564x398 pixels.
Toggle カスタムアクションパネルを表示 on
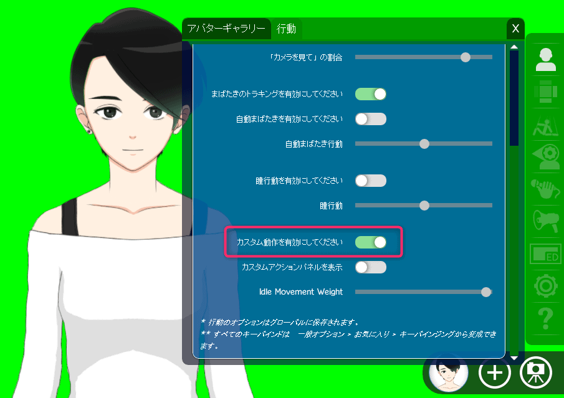[x=371, y=267]
